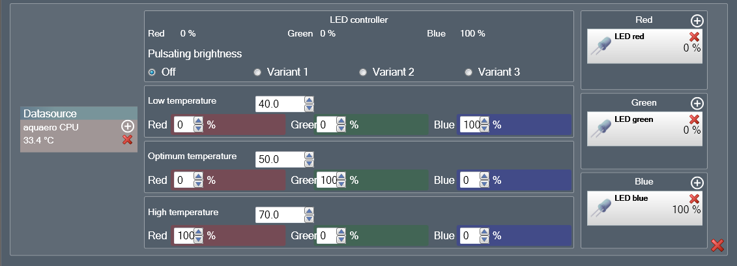Screen dimensions: 737x266
Task: Delete the entire LED controller block
Action: (x=717, y=245)
